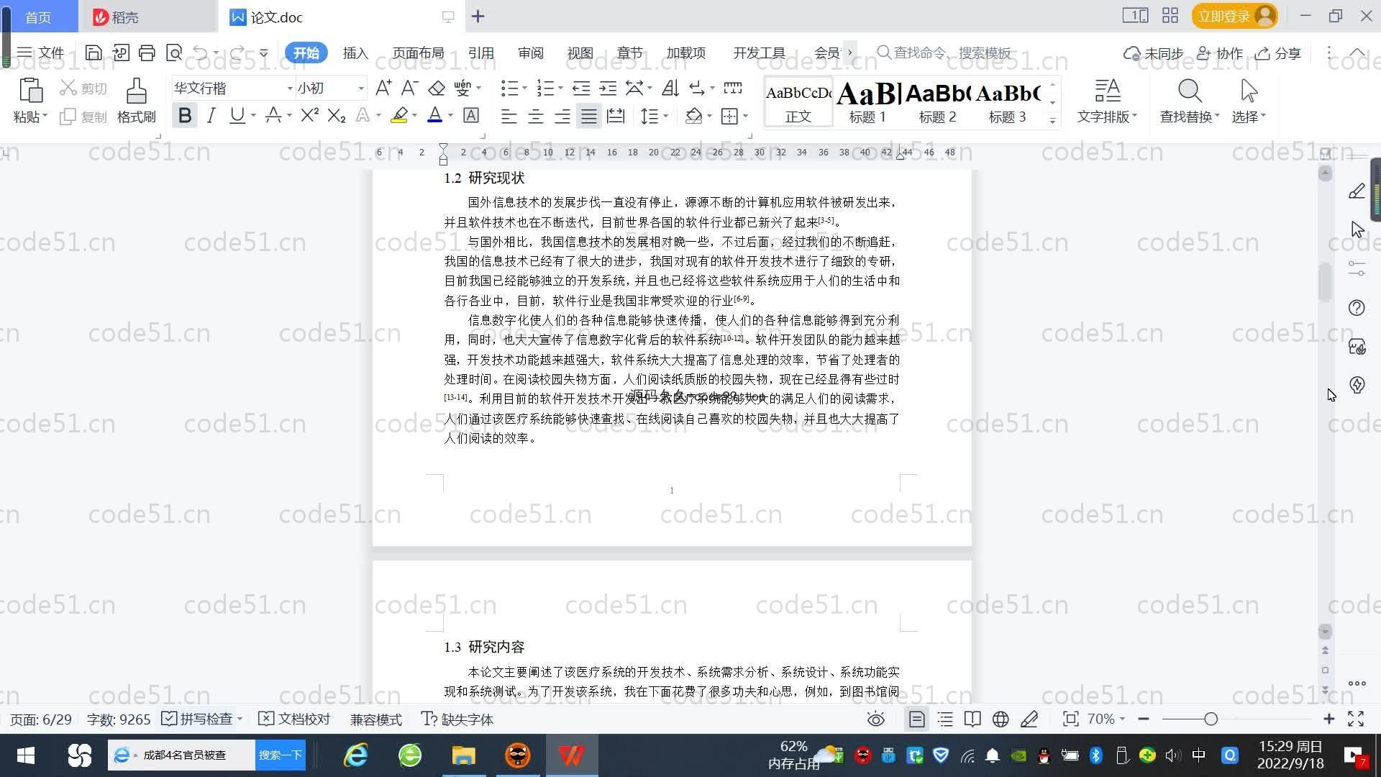This screenshot has height=777, width=1381.
Task: Click the Fit page zoom icon
Action: click(x=1070, y=719)
